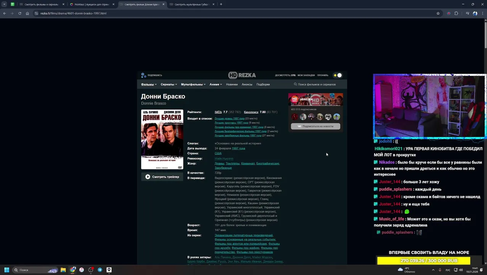The height and width of the screenshot is (275, 487).
Task: Click the HDrezka logo
Action: coord(242,75)
